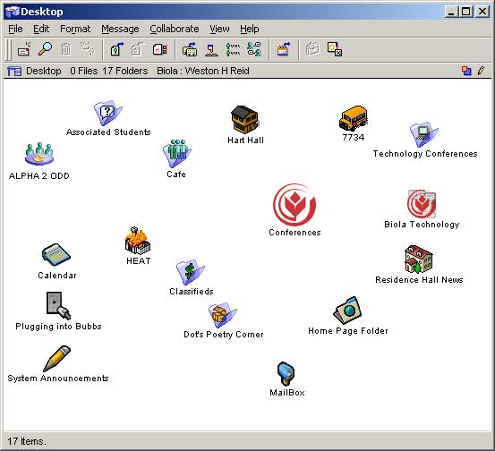Click the magnifying glass Find toolbar button
This screenshot has height=451, width=495.
tap(45, 49)
